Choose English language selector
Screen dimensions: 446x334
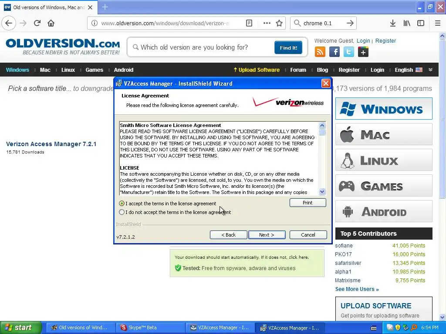[x=409, y=70]
